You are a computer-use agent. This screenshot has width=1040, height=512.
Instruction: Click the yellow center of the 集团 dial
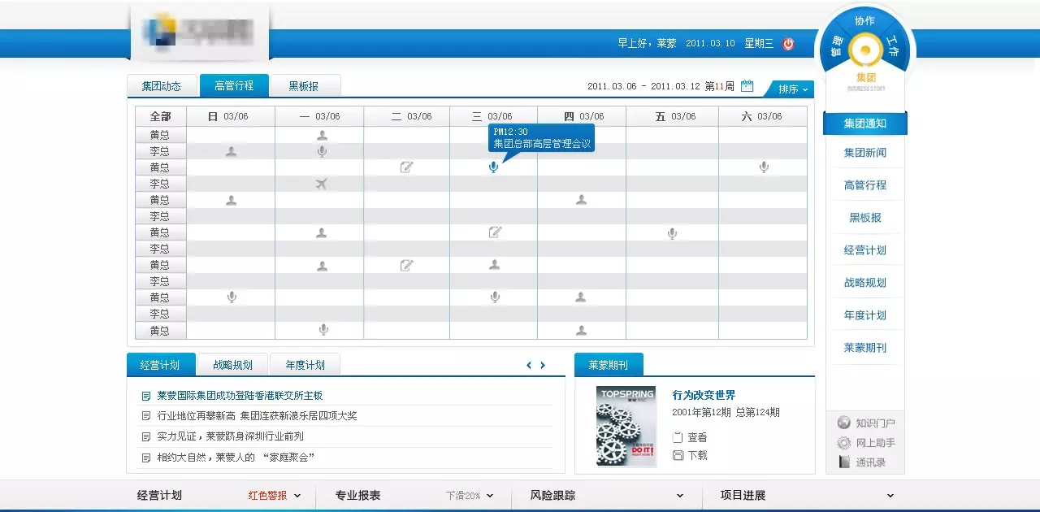pos(865,52)
